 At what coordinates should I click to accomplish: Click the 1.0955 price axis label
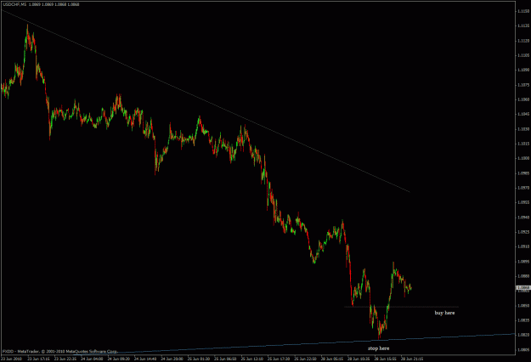point(523,202)
